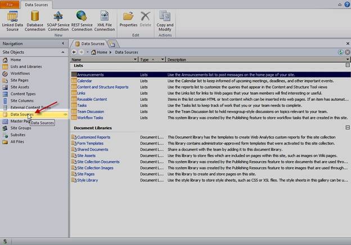Add an XML File Connection
This screenshot has height=245, width=351.
[105, 21]
